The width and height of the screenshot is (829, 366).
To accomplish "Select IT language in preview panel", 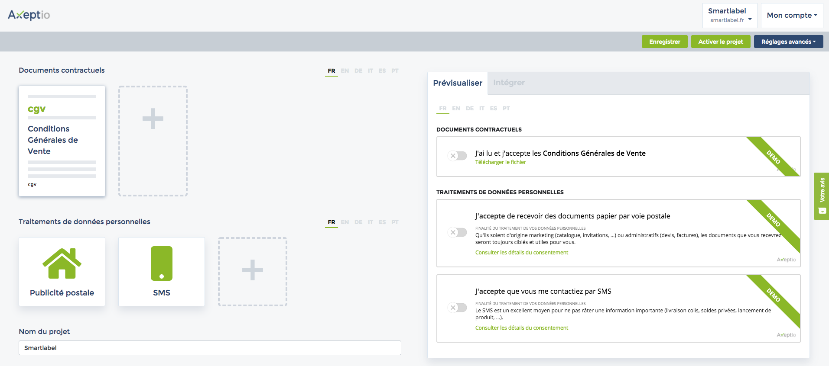I will pos(482,109).
